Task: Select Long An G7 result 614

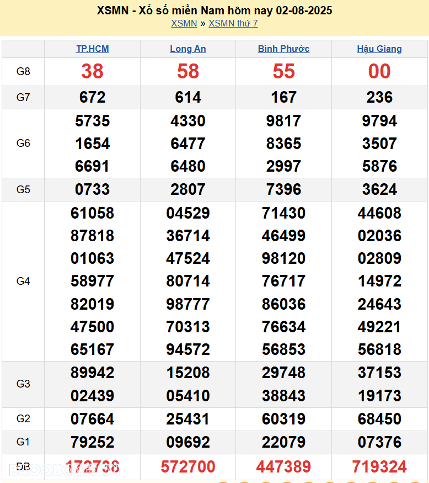Action: pos(188,98)
